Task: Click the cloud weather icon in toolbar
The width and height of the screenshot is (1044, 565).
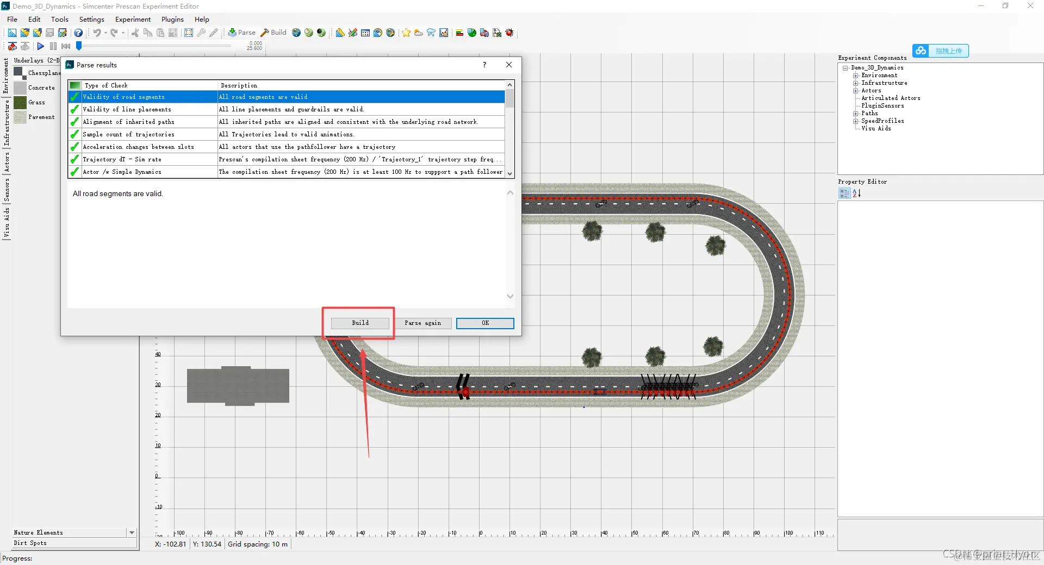Action: [418, 33]
